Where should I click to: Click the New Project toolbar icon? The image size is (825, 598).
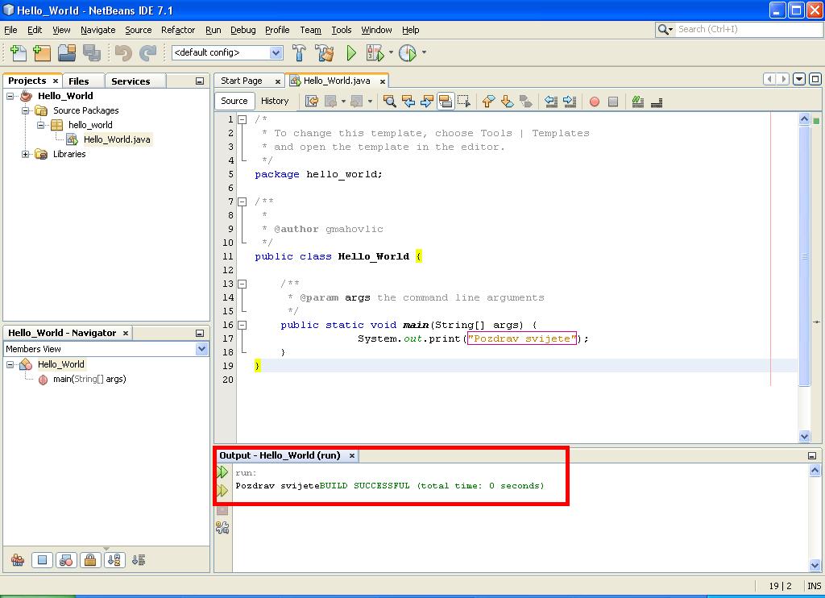click(42, 53)
